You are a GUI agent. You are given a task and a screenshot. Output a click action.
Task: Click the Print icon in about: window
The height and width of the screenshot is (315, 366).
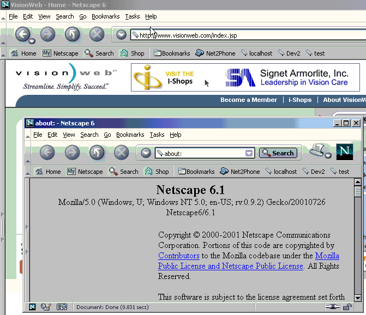pyautogui.click(x=317, y=150)
